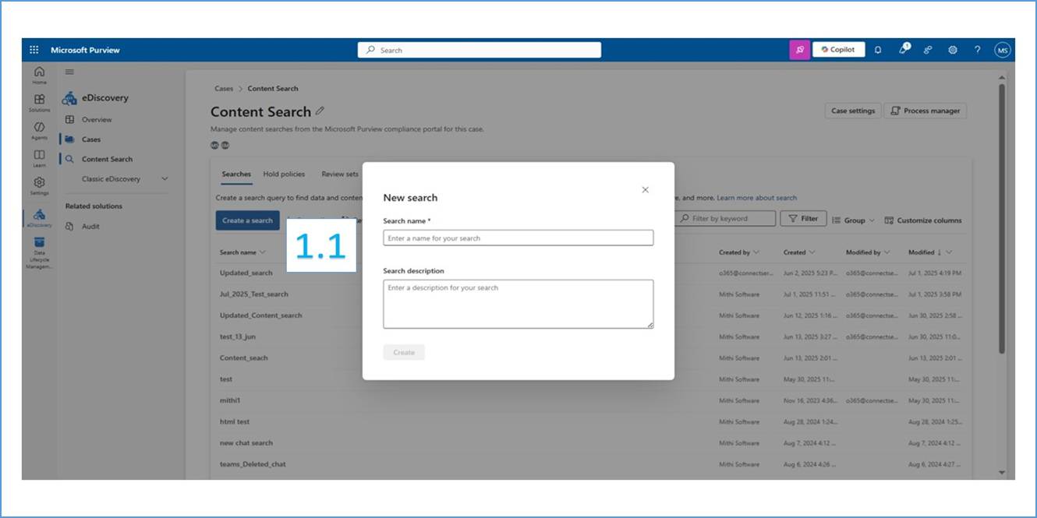This screenshot has height=518, width=1037.
Task: Click the Search description text area
Action: (x=518, y=304)
